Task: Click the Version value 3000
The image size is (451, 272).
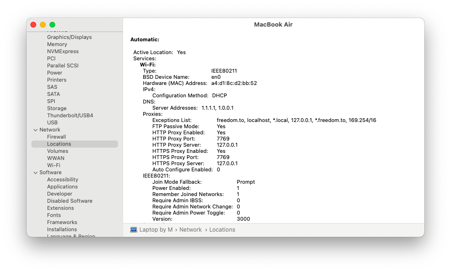Action: tap(243, 219)
